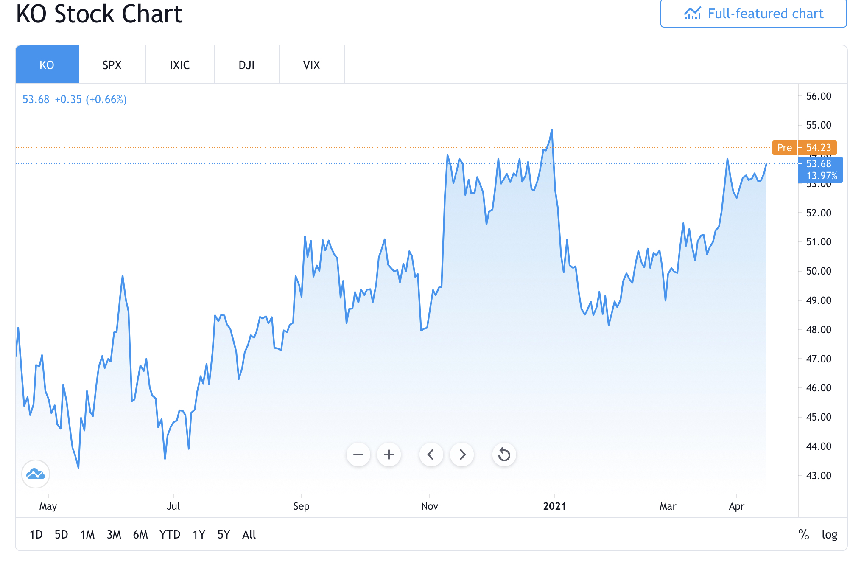
Task: Select the KO tab
Action: click(x=47, y=65)
